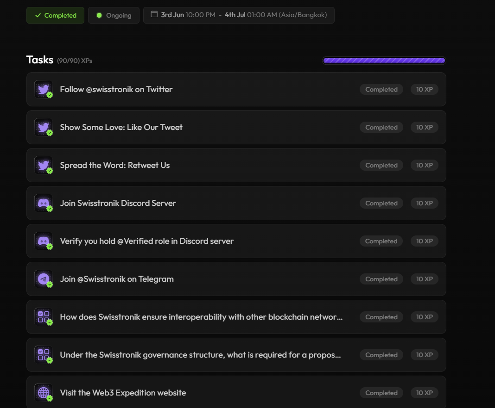Image resolution: width=495 pixels, height=408 pixels.
Task: Click Telegram icon on Join Telegram task
Action: (44, 279)
